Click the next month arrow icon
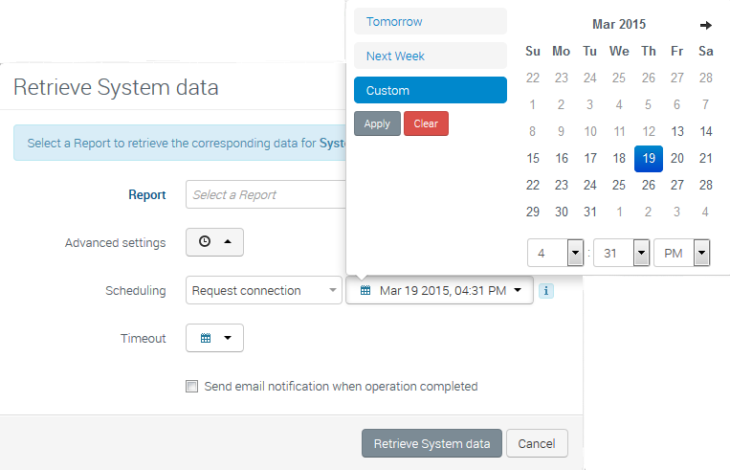This screenshot has height=470, width=730. click(706, 25)
